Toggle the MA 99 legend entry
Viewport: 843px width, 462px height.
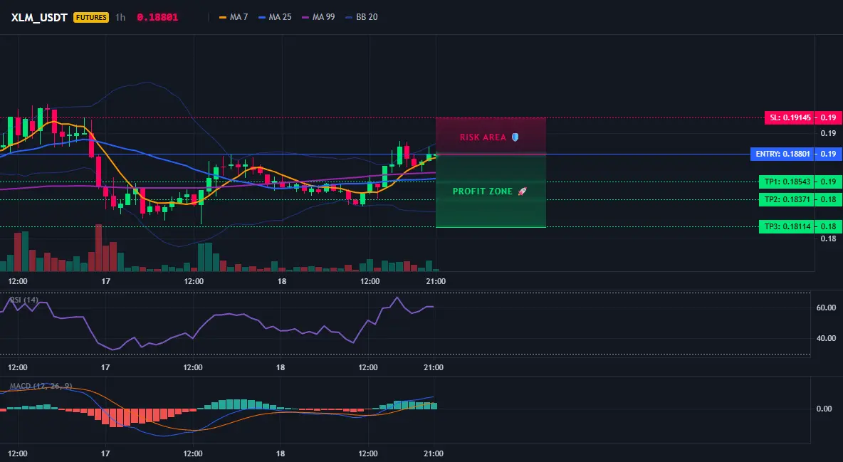pos(318,17)
